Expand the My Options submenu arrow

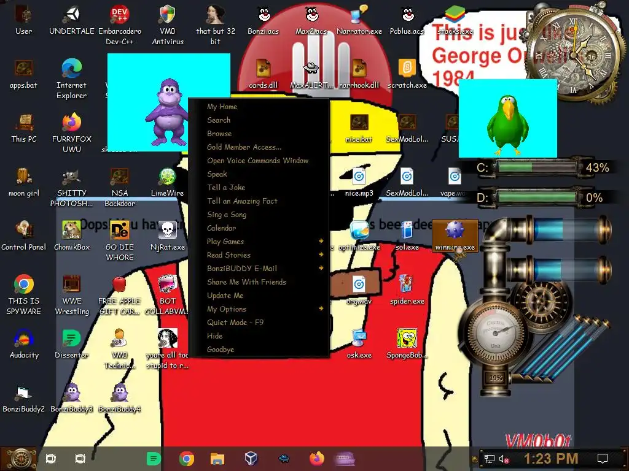[x=321, y=308]
